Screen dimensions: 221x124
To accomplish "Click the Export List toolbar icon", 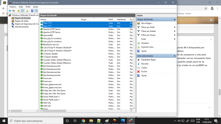I will (x=27, y=11).
